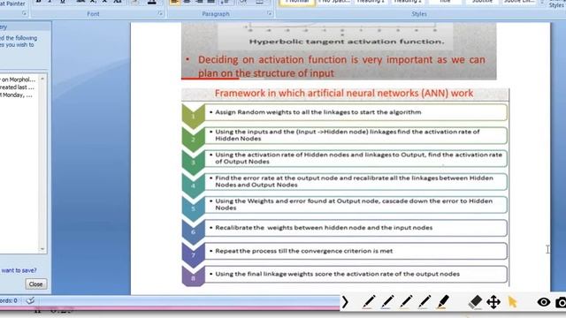Click the spelling proofing check icon in status bar
This screenshot has width=566, height=318.
[x=30, y=300]
